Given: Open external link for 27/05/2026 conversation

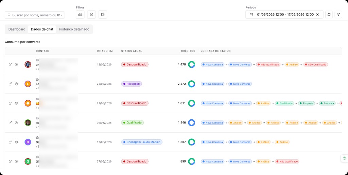Looking at the screenshot, I should pyautogui.click(x=10, y=161).
